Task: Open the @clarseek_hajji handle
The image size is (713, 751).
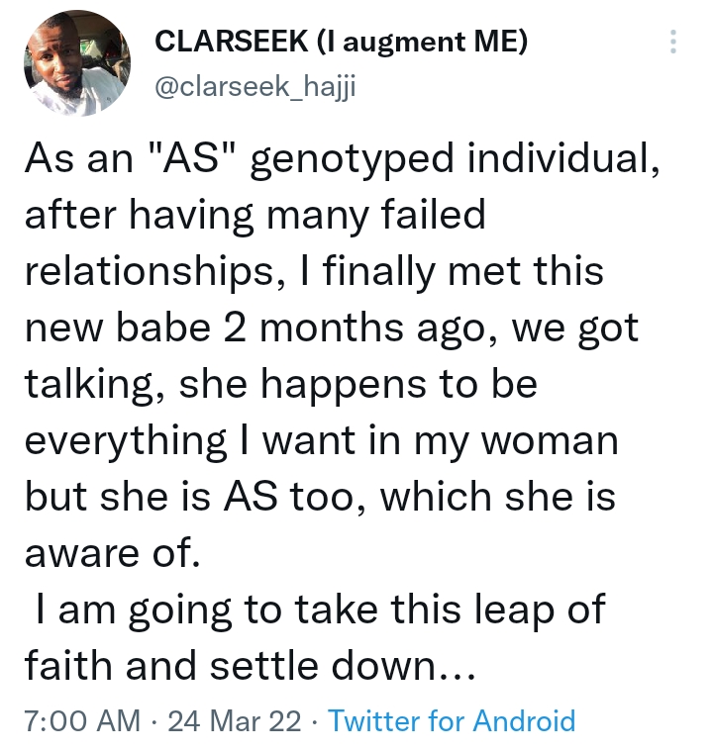Action: tap(255, 89)
